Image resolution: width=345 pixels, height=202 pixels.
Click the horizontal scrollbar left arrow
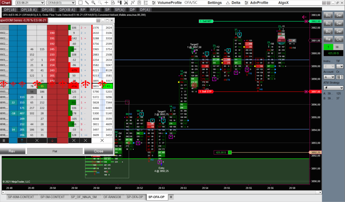[3, 192]
